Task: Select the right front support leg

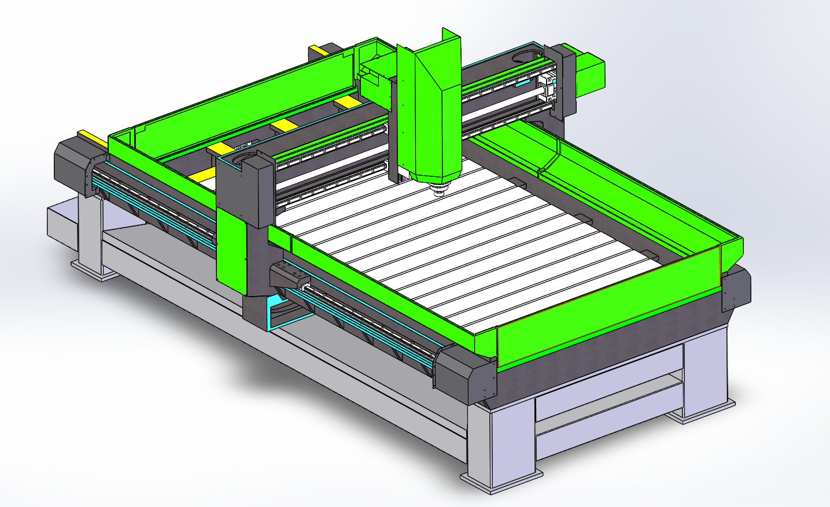Action: [x=703, y=376]
